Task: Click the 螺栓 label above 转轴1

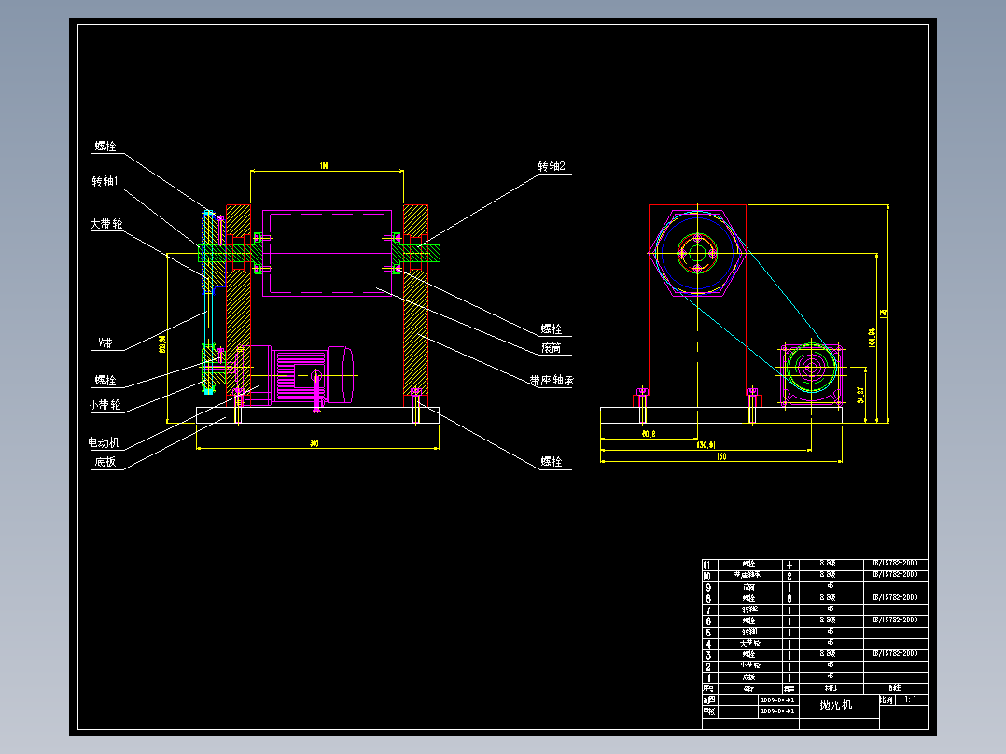Action: 105,147
